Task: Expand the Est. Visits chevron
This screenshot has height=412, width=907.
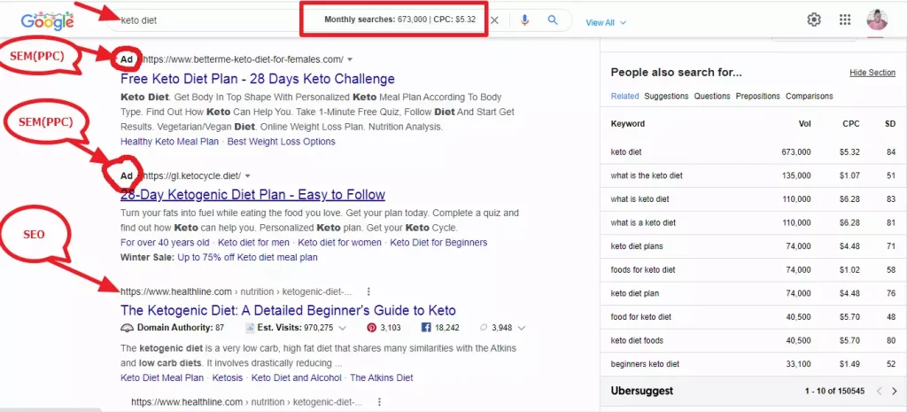Action: coord(343,328)
